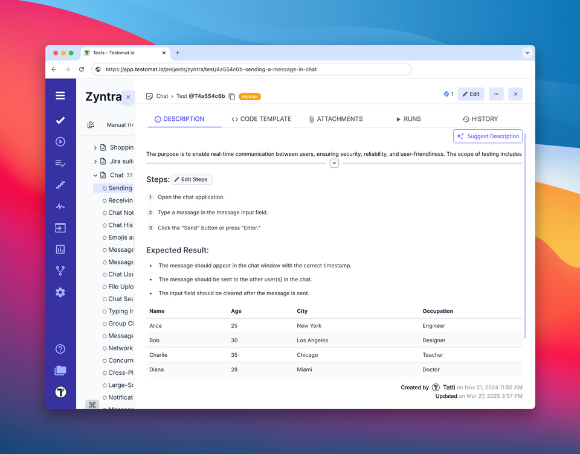
Task: Click the Chat breadcrumb link
Action: (x=162, y=96)
